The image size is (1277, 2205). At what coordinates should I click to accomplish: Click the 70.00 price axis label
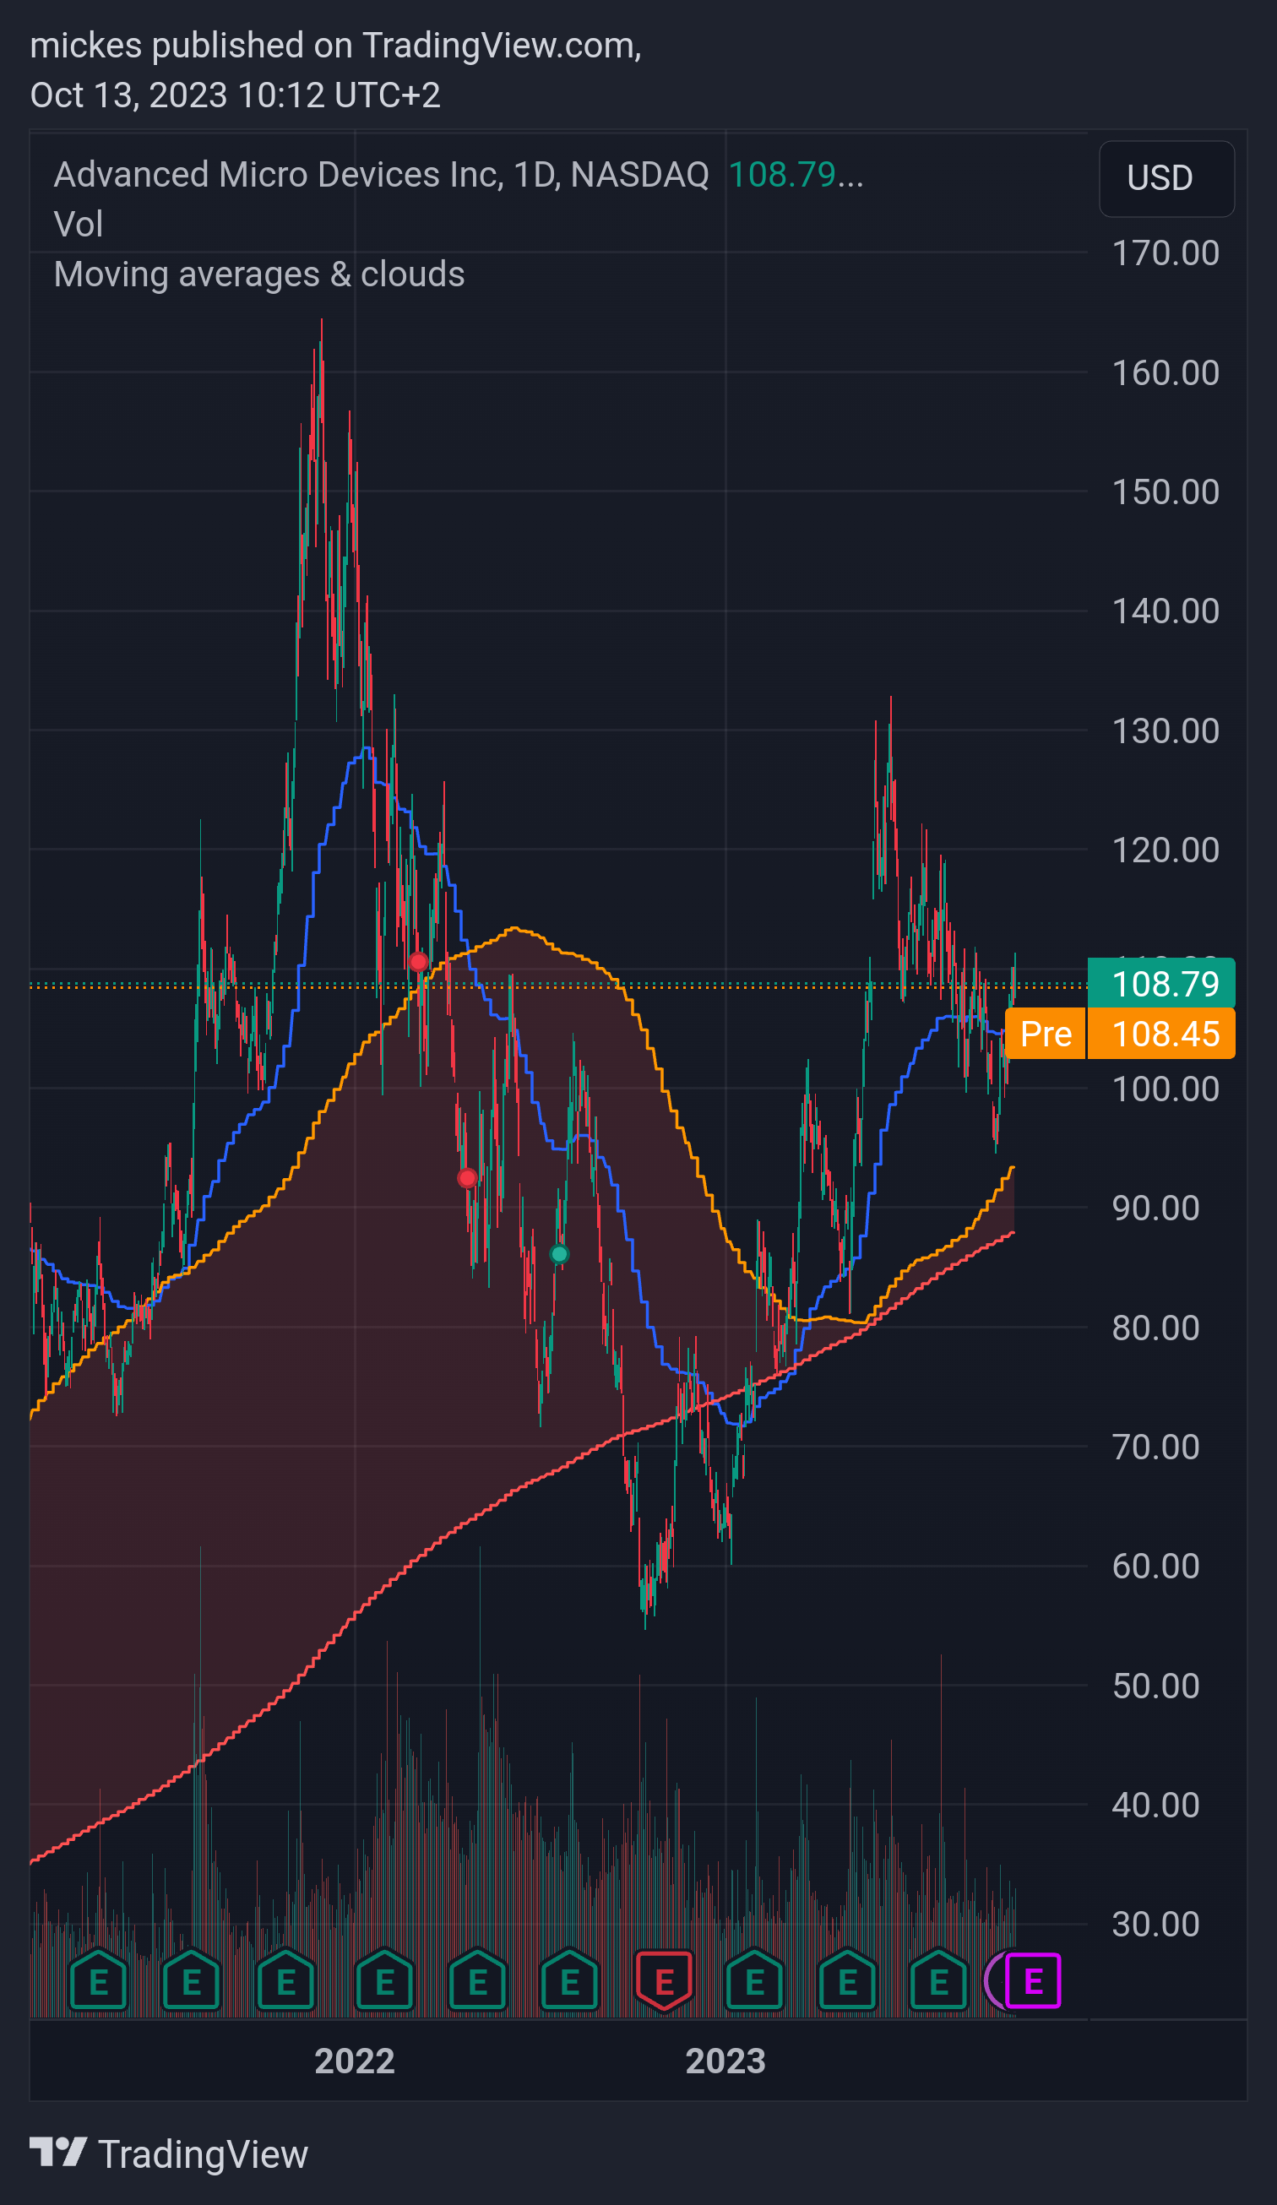coord(1155,1447)
